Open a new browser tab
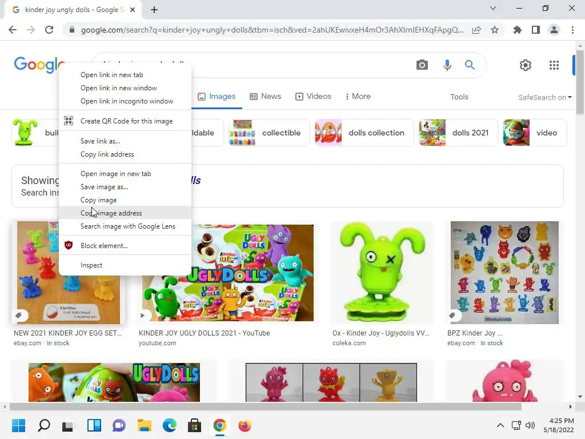The height and width of the screenshot is (439, 585). [154, 10]
